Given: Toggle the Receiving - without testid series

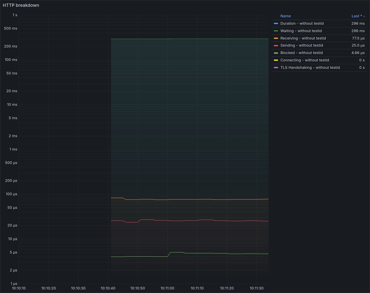Looking at the screenshot, I should (303, 38).
